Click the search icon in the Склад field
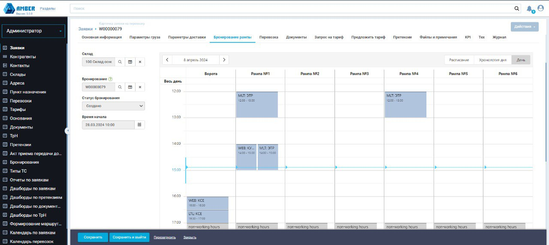This screenshot has width=549, height=245. [x=120, y=62]
